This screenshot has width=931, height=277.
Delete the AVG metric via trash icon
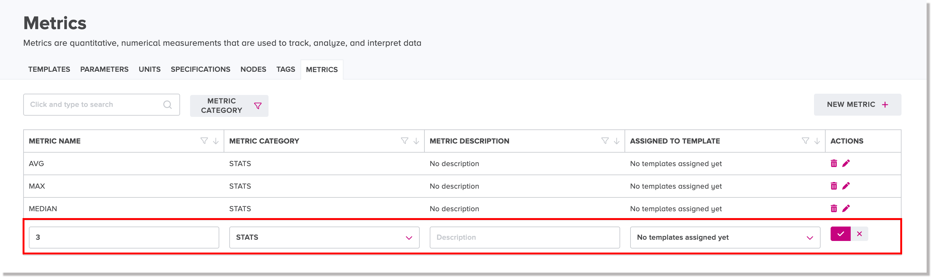[833, 163]
